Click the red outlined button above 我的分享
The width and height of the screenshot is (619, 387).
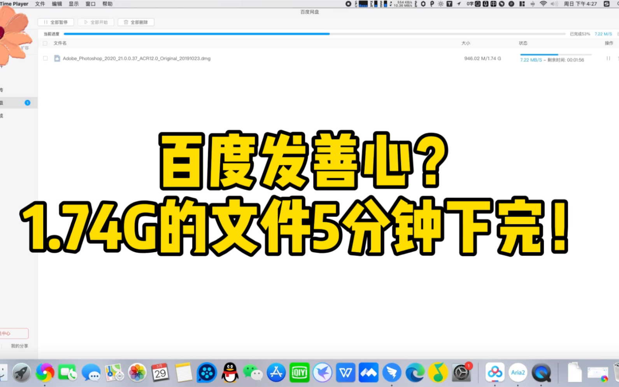coord(14,333)
